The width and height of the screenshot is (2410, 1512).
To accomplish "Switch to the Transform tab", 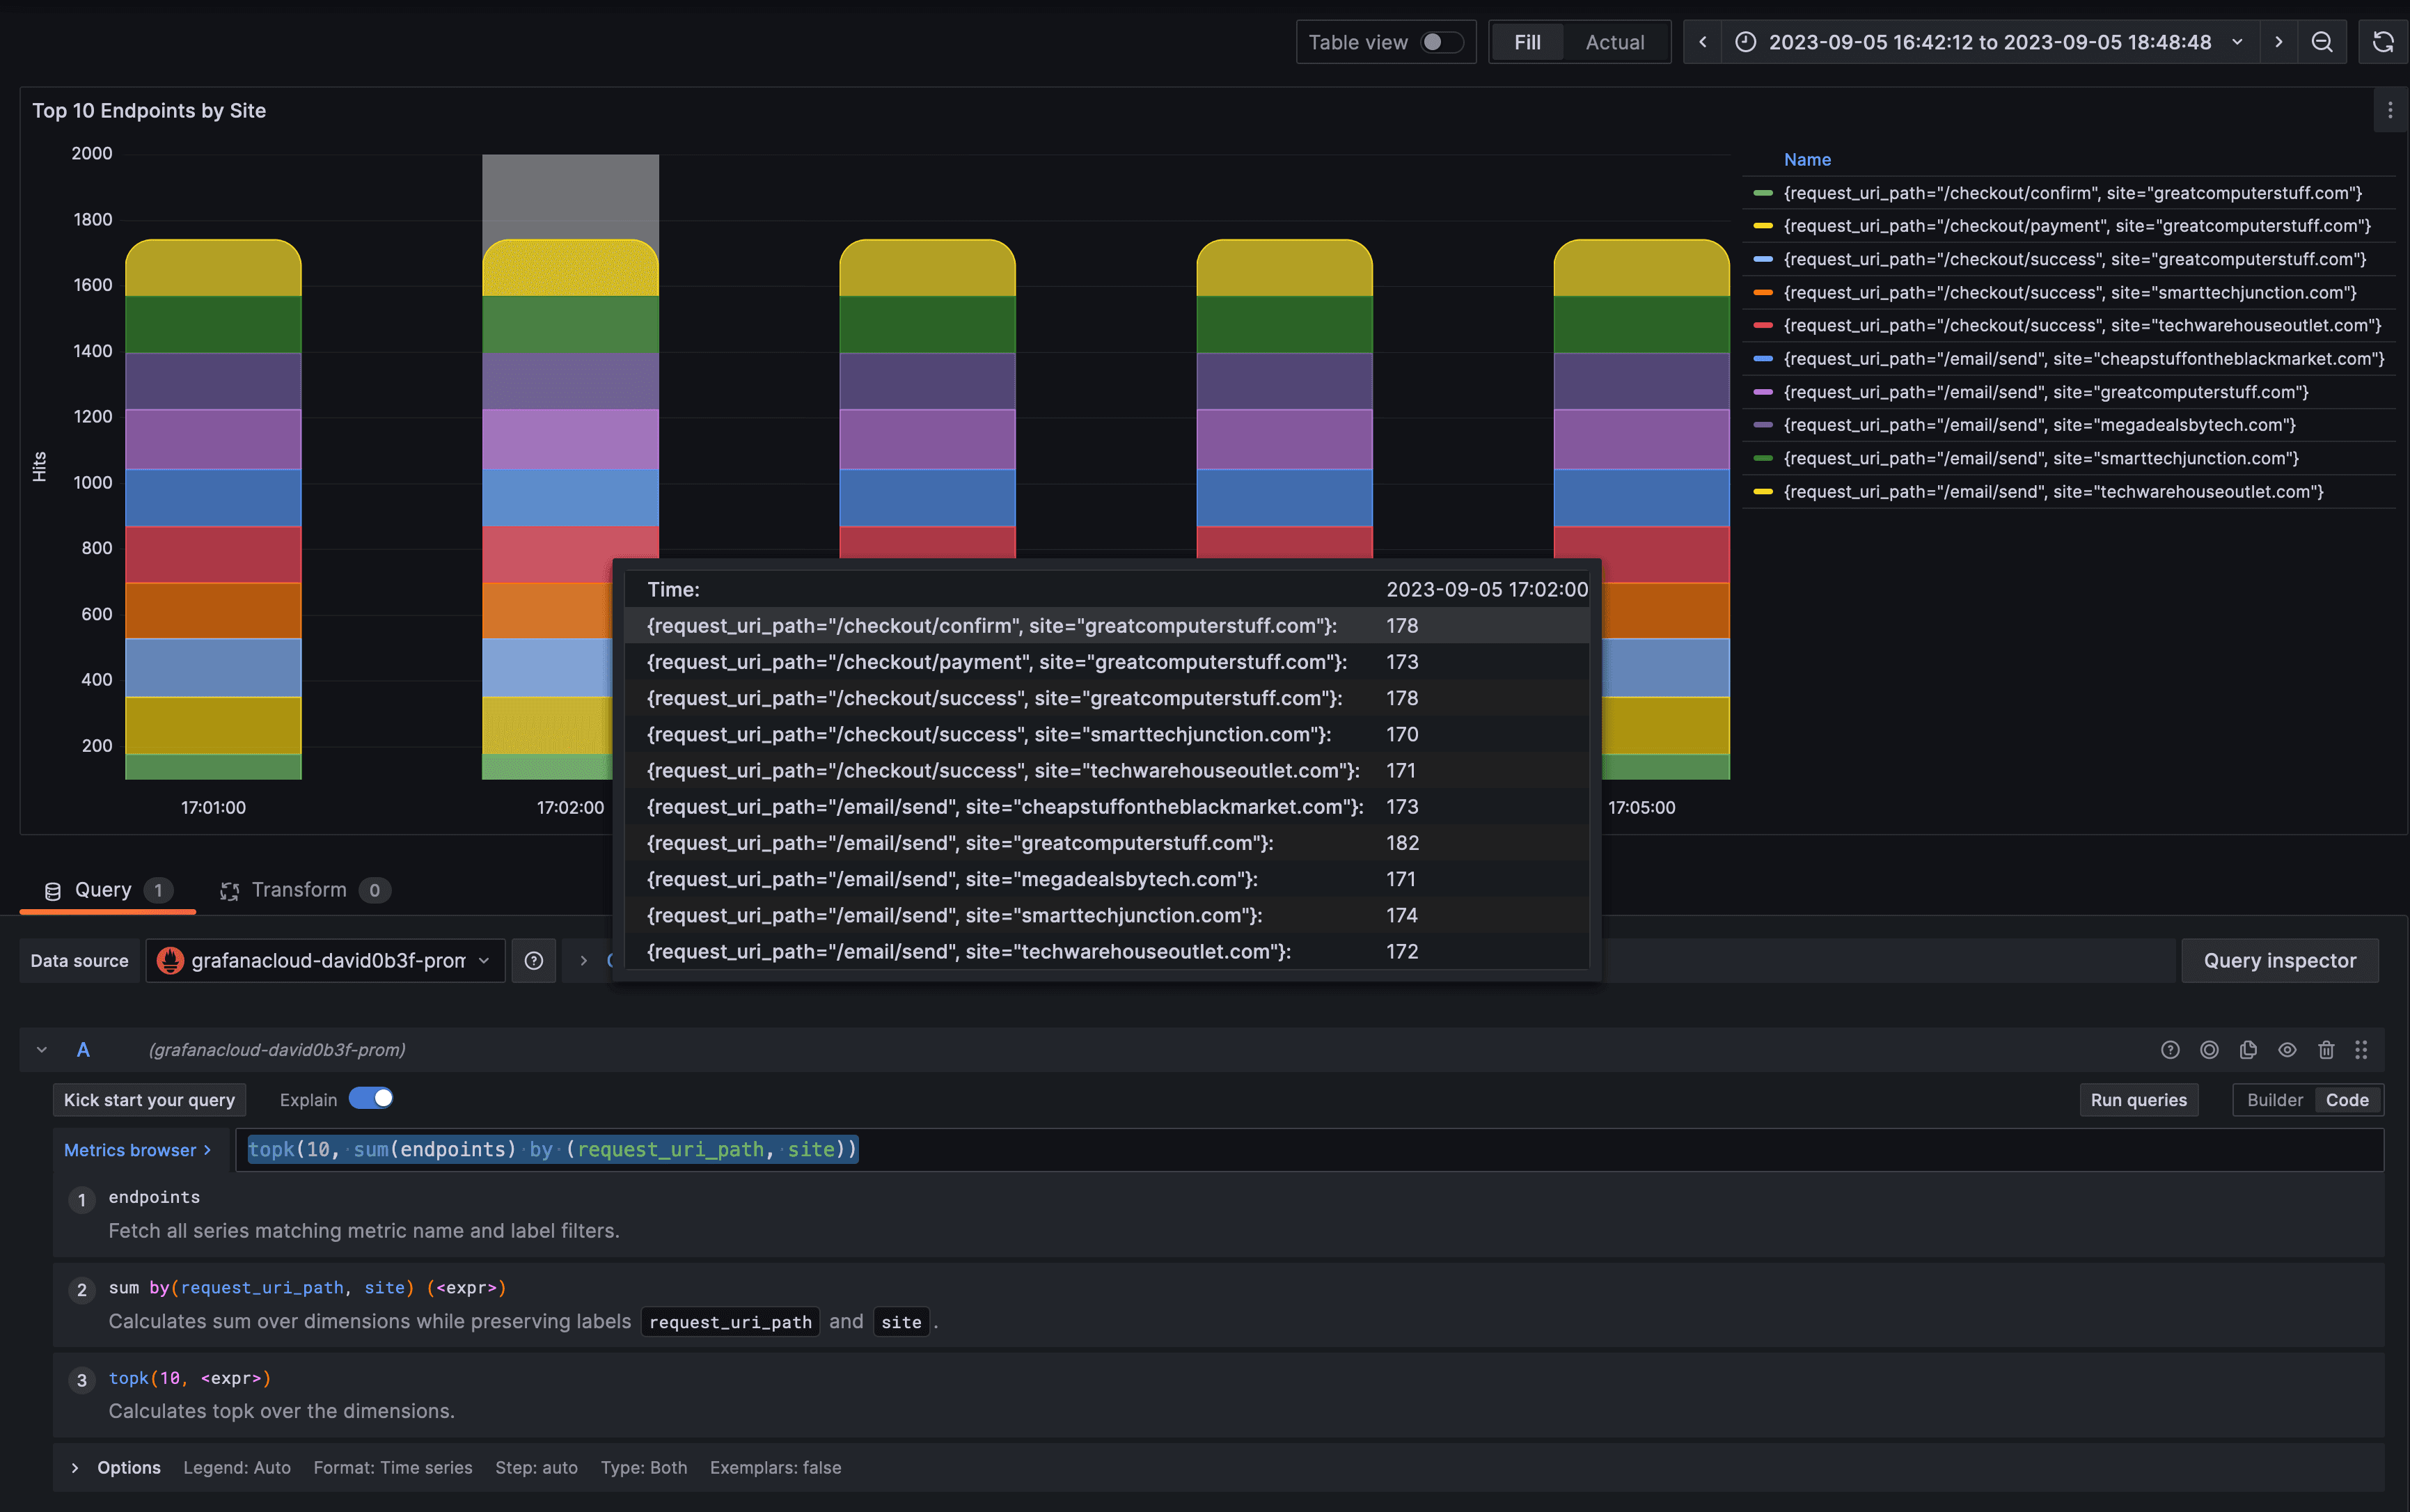I will tap(299, 890).
